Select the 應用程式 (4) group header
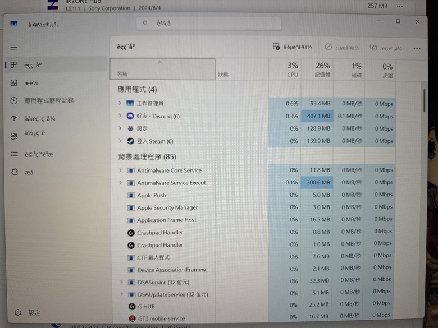 click(137, 89)
